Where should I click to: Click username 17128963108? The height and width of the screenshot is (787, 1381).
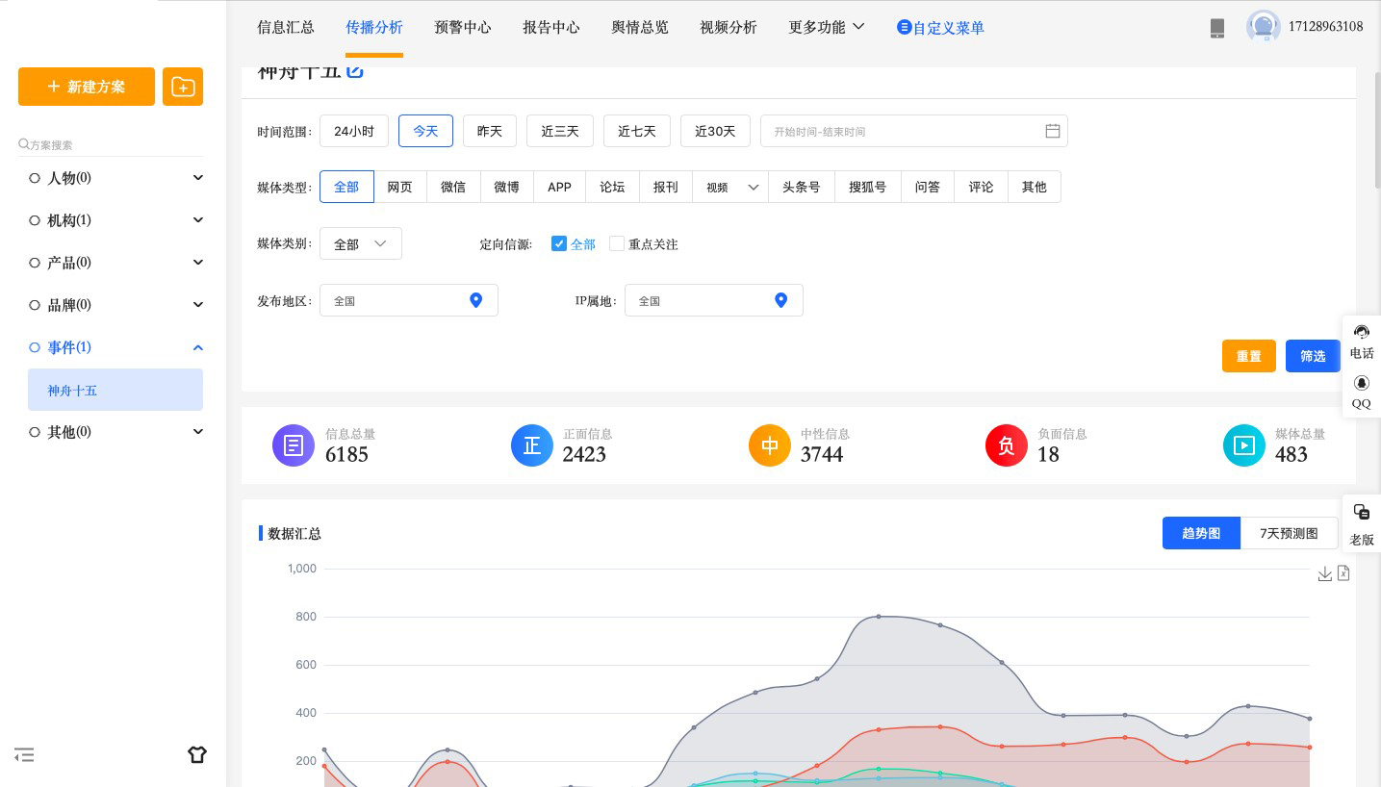1325,27
